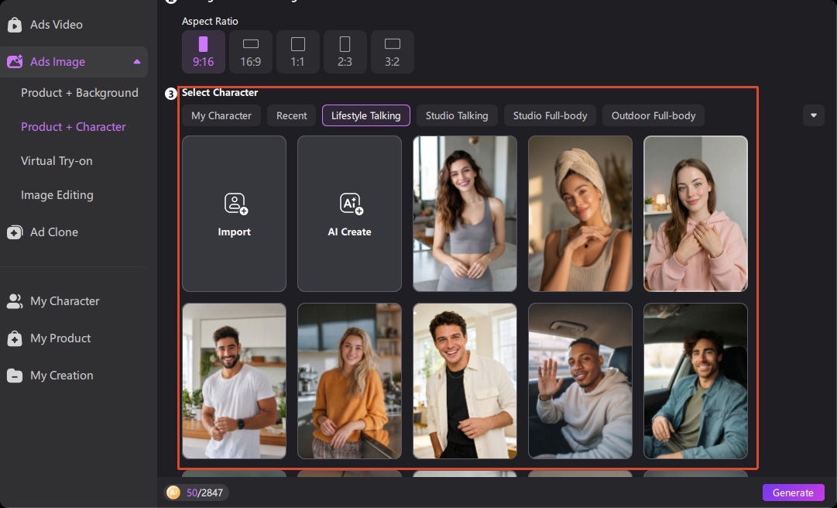
Task: Select woman in gray sports top
Action: [x=465, y=214]
